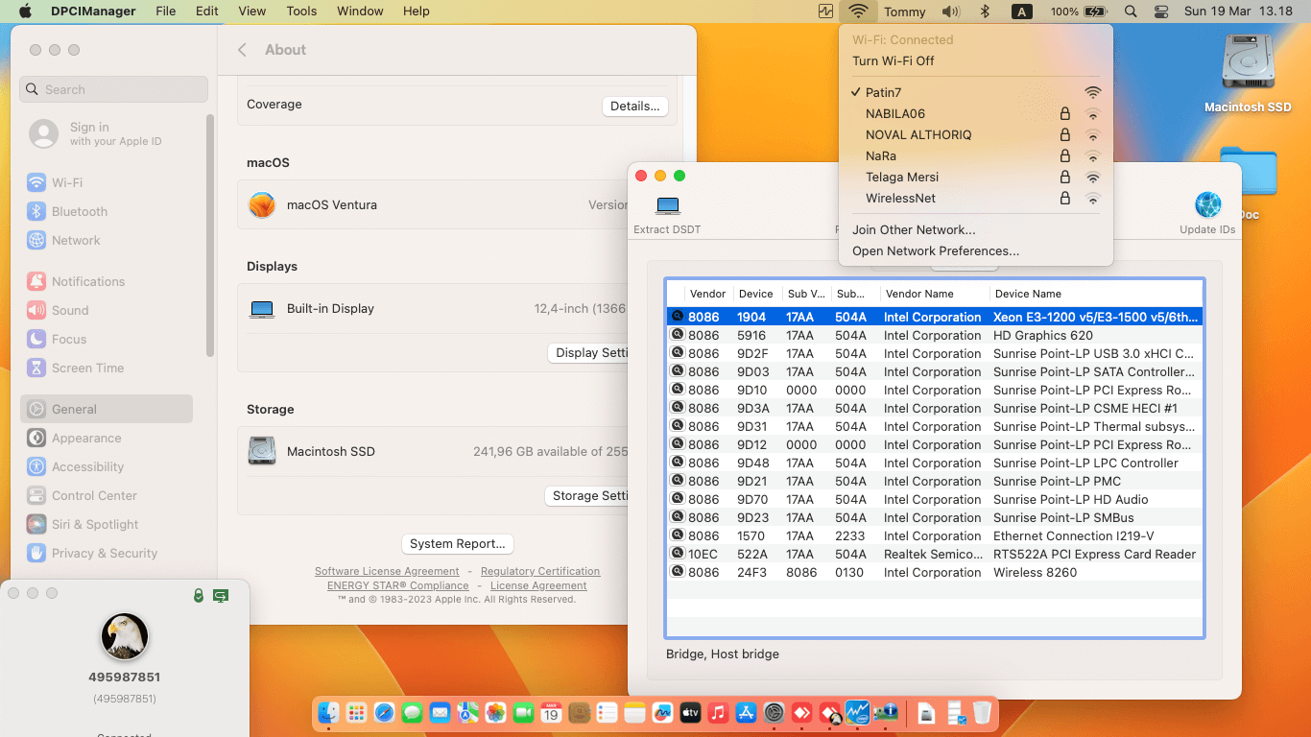This screenshot has height=737, width=1311.
Task: Open the Window menu
Action: click(x=361, y=12)
